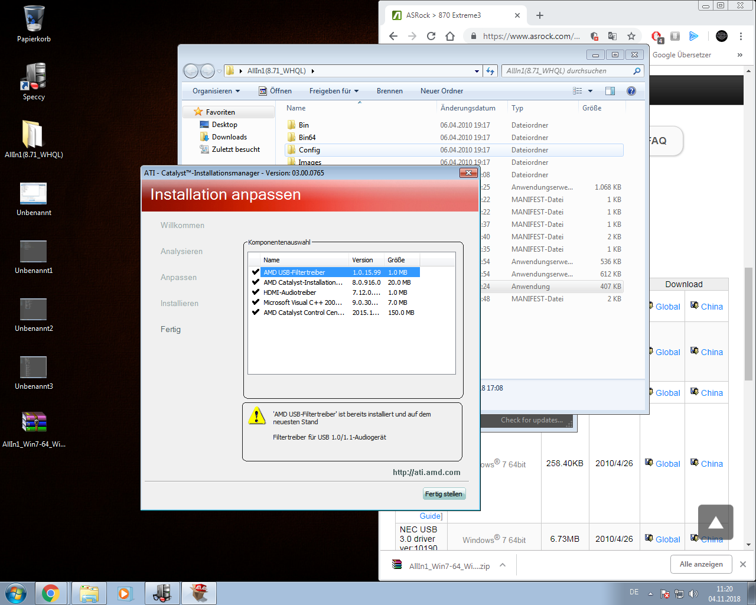Open a new Chrome tab
756x605 pixels.
(x=540, y=15)
